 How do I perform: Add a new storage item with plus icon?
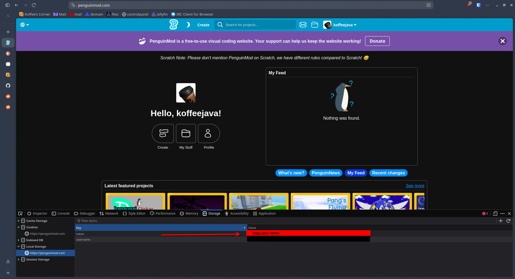coord(501,221)
